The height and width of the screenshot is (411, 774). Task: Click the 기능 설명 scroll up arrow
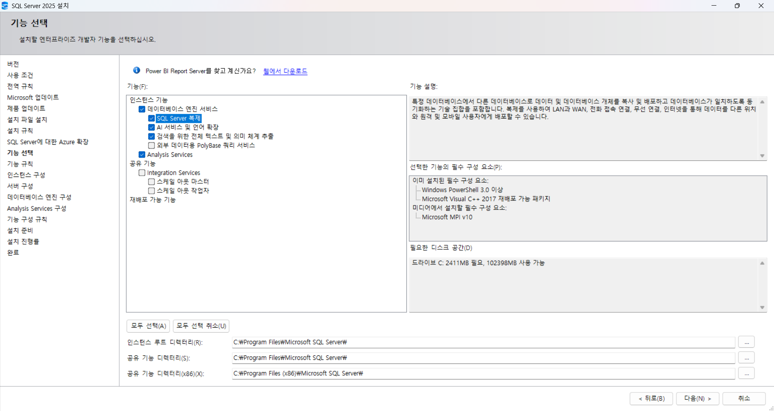point(762,102)
